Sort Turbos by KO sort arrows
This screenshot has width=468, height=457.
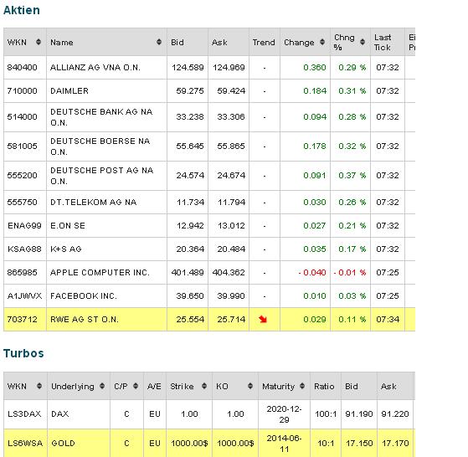[x=250, y=386]
